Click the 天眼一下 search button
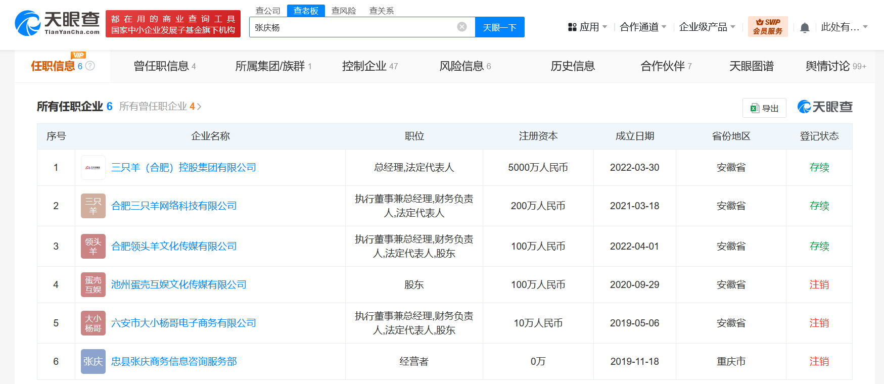Viewport: 884px width, 384px height. point(500,27)
